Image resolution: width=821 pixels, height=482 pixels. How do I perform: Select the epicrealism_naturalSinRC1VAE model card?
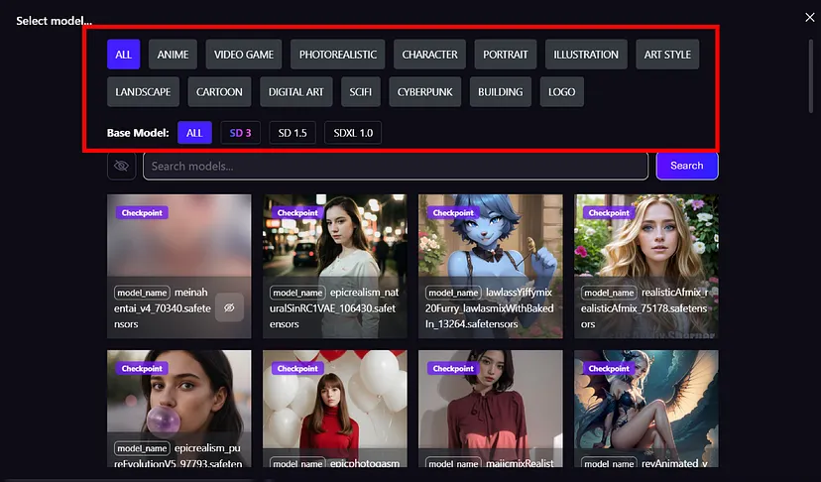coord(334,266)
